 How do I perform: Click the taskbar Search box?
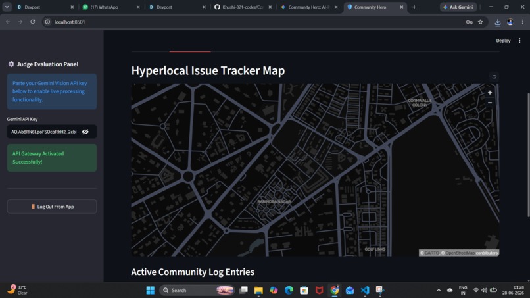tap(197, 290)
